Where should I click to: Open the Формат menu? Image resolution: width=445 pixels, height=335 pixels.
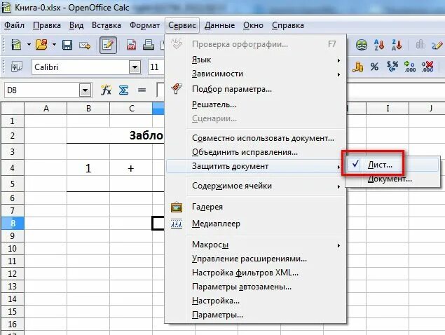click(145, 25)
